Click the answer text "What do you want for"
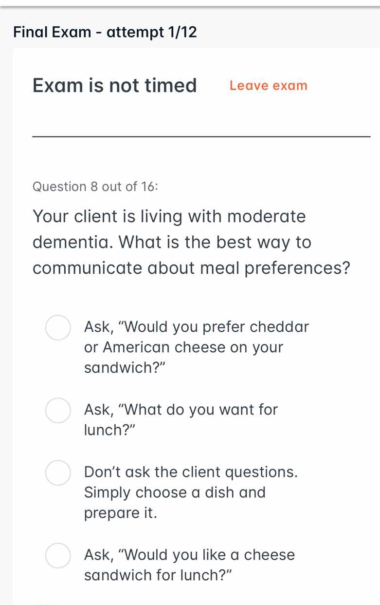 (x=181, y=410)
